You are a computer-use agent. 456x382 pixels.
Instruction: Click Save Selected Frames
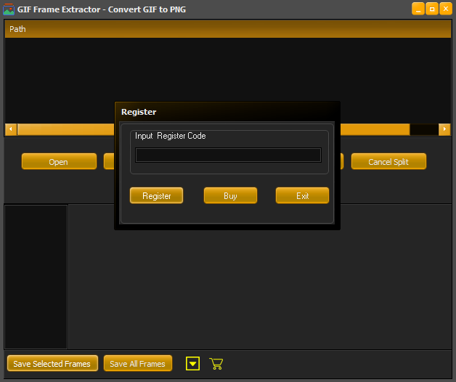click(52, 363)
